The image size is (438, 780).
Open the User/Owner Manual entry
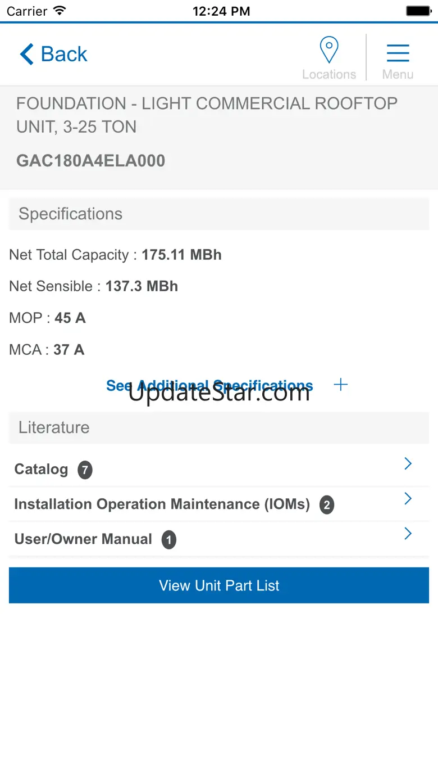pos(219,539)
